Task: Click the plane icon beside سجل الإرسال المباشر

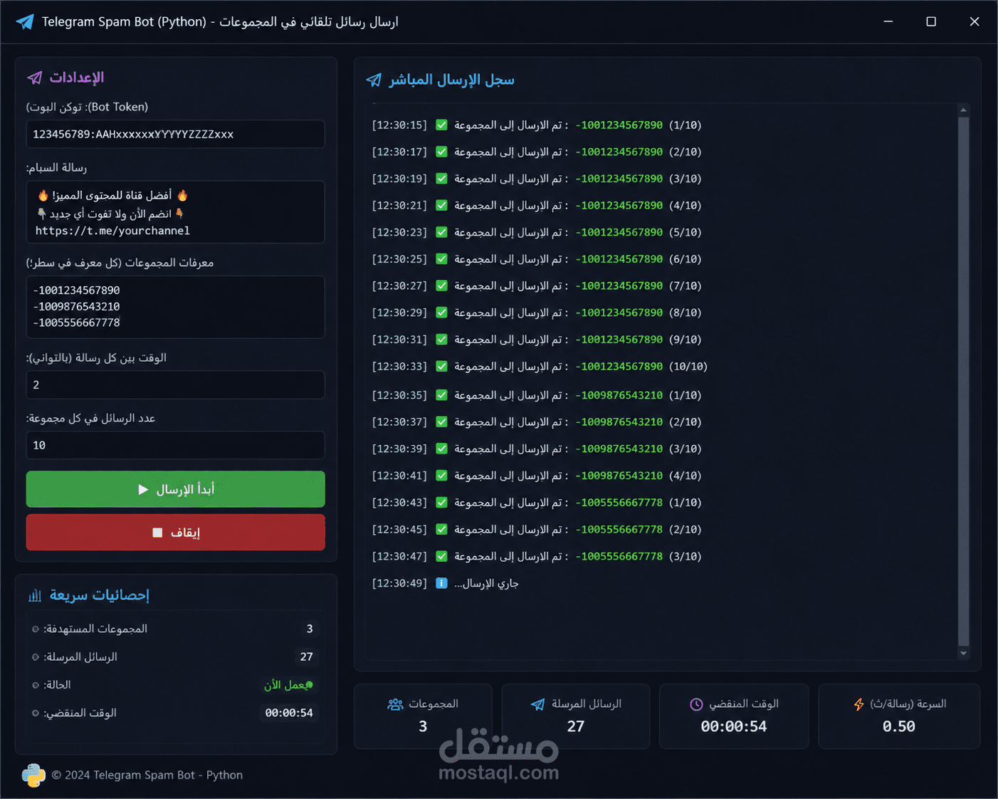Action: point(374,80)
